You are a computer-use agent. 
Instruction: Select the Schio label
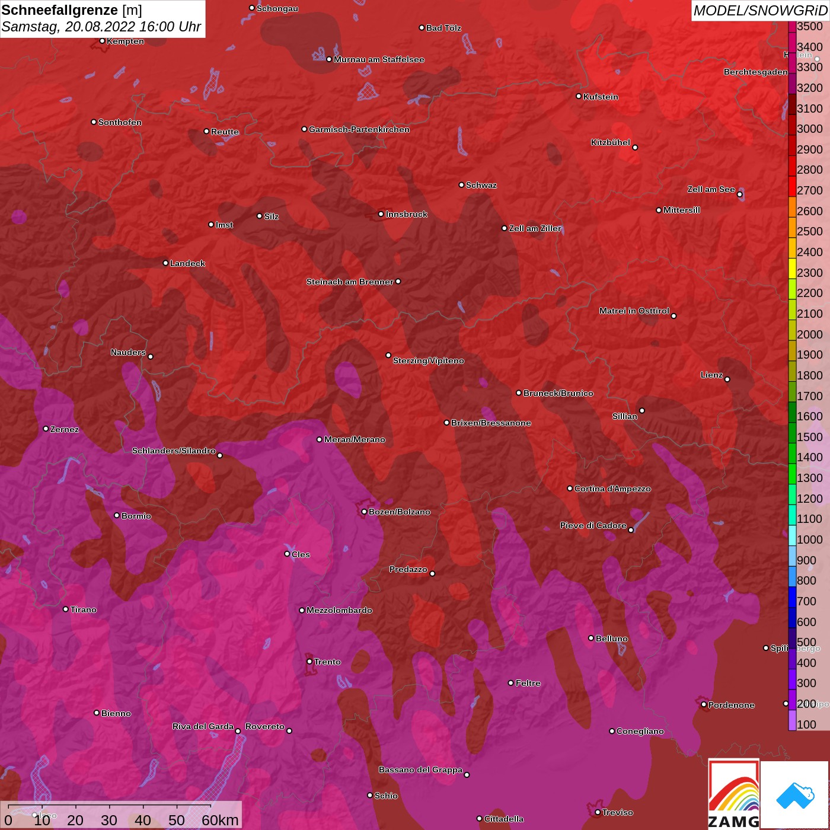point(386,796)
